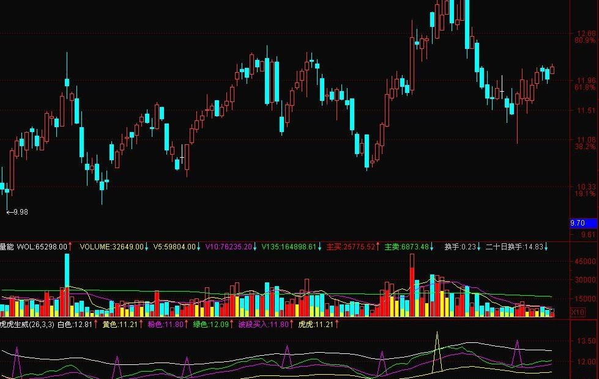The height and width of the screenshot is (379, 599).
Task: Click the 主买:25775.52 readout
Action: tap(351, 247)
